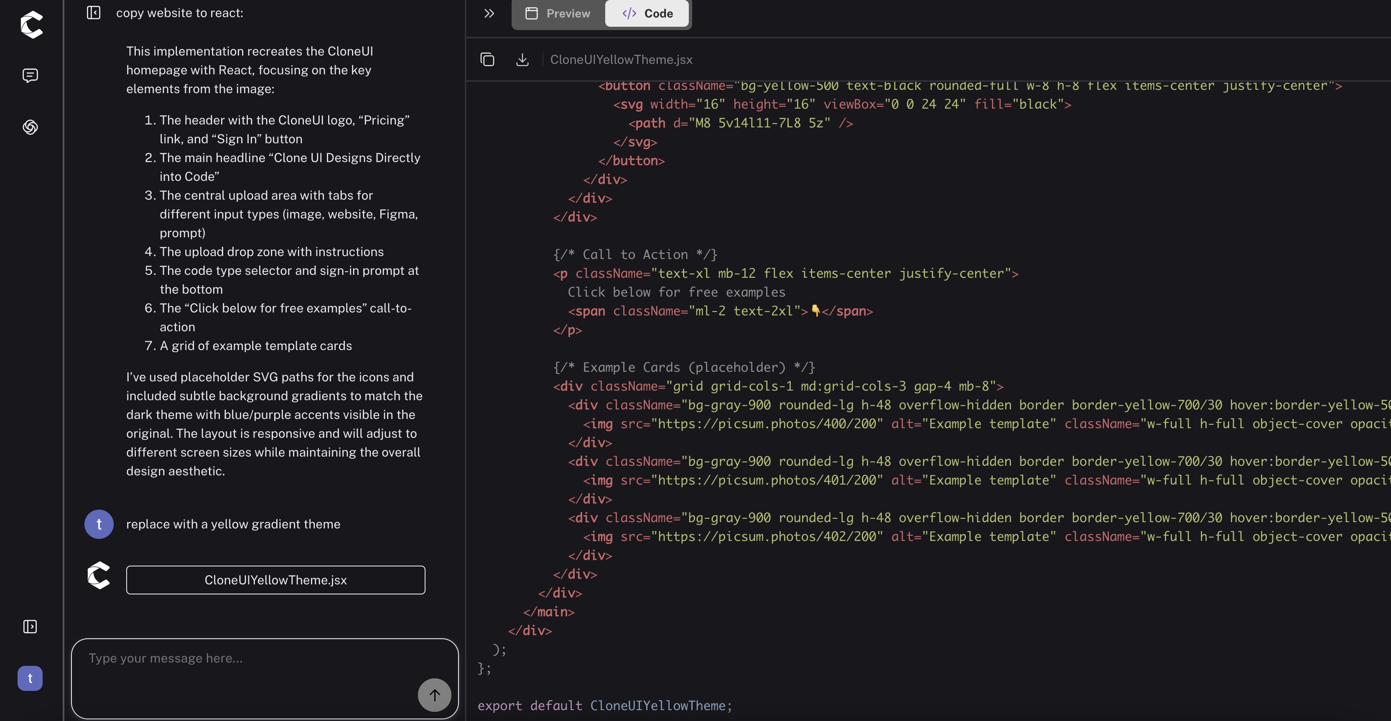
Task: Click the 'replace with a yellow gradient theme' message
Action: (x=233, y=525)
